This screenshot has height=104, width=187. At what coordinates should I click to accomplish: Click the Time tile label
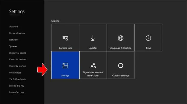point(148,48)
